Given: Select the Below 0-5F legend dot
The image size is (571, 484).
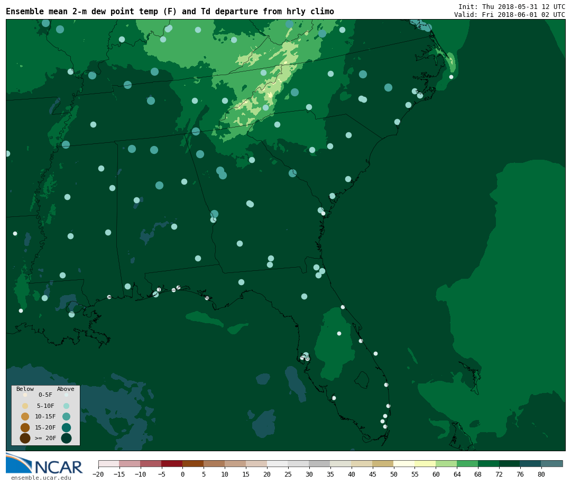Looking at the screenshot, I should pos(25,395).
